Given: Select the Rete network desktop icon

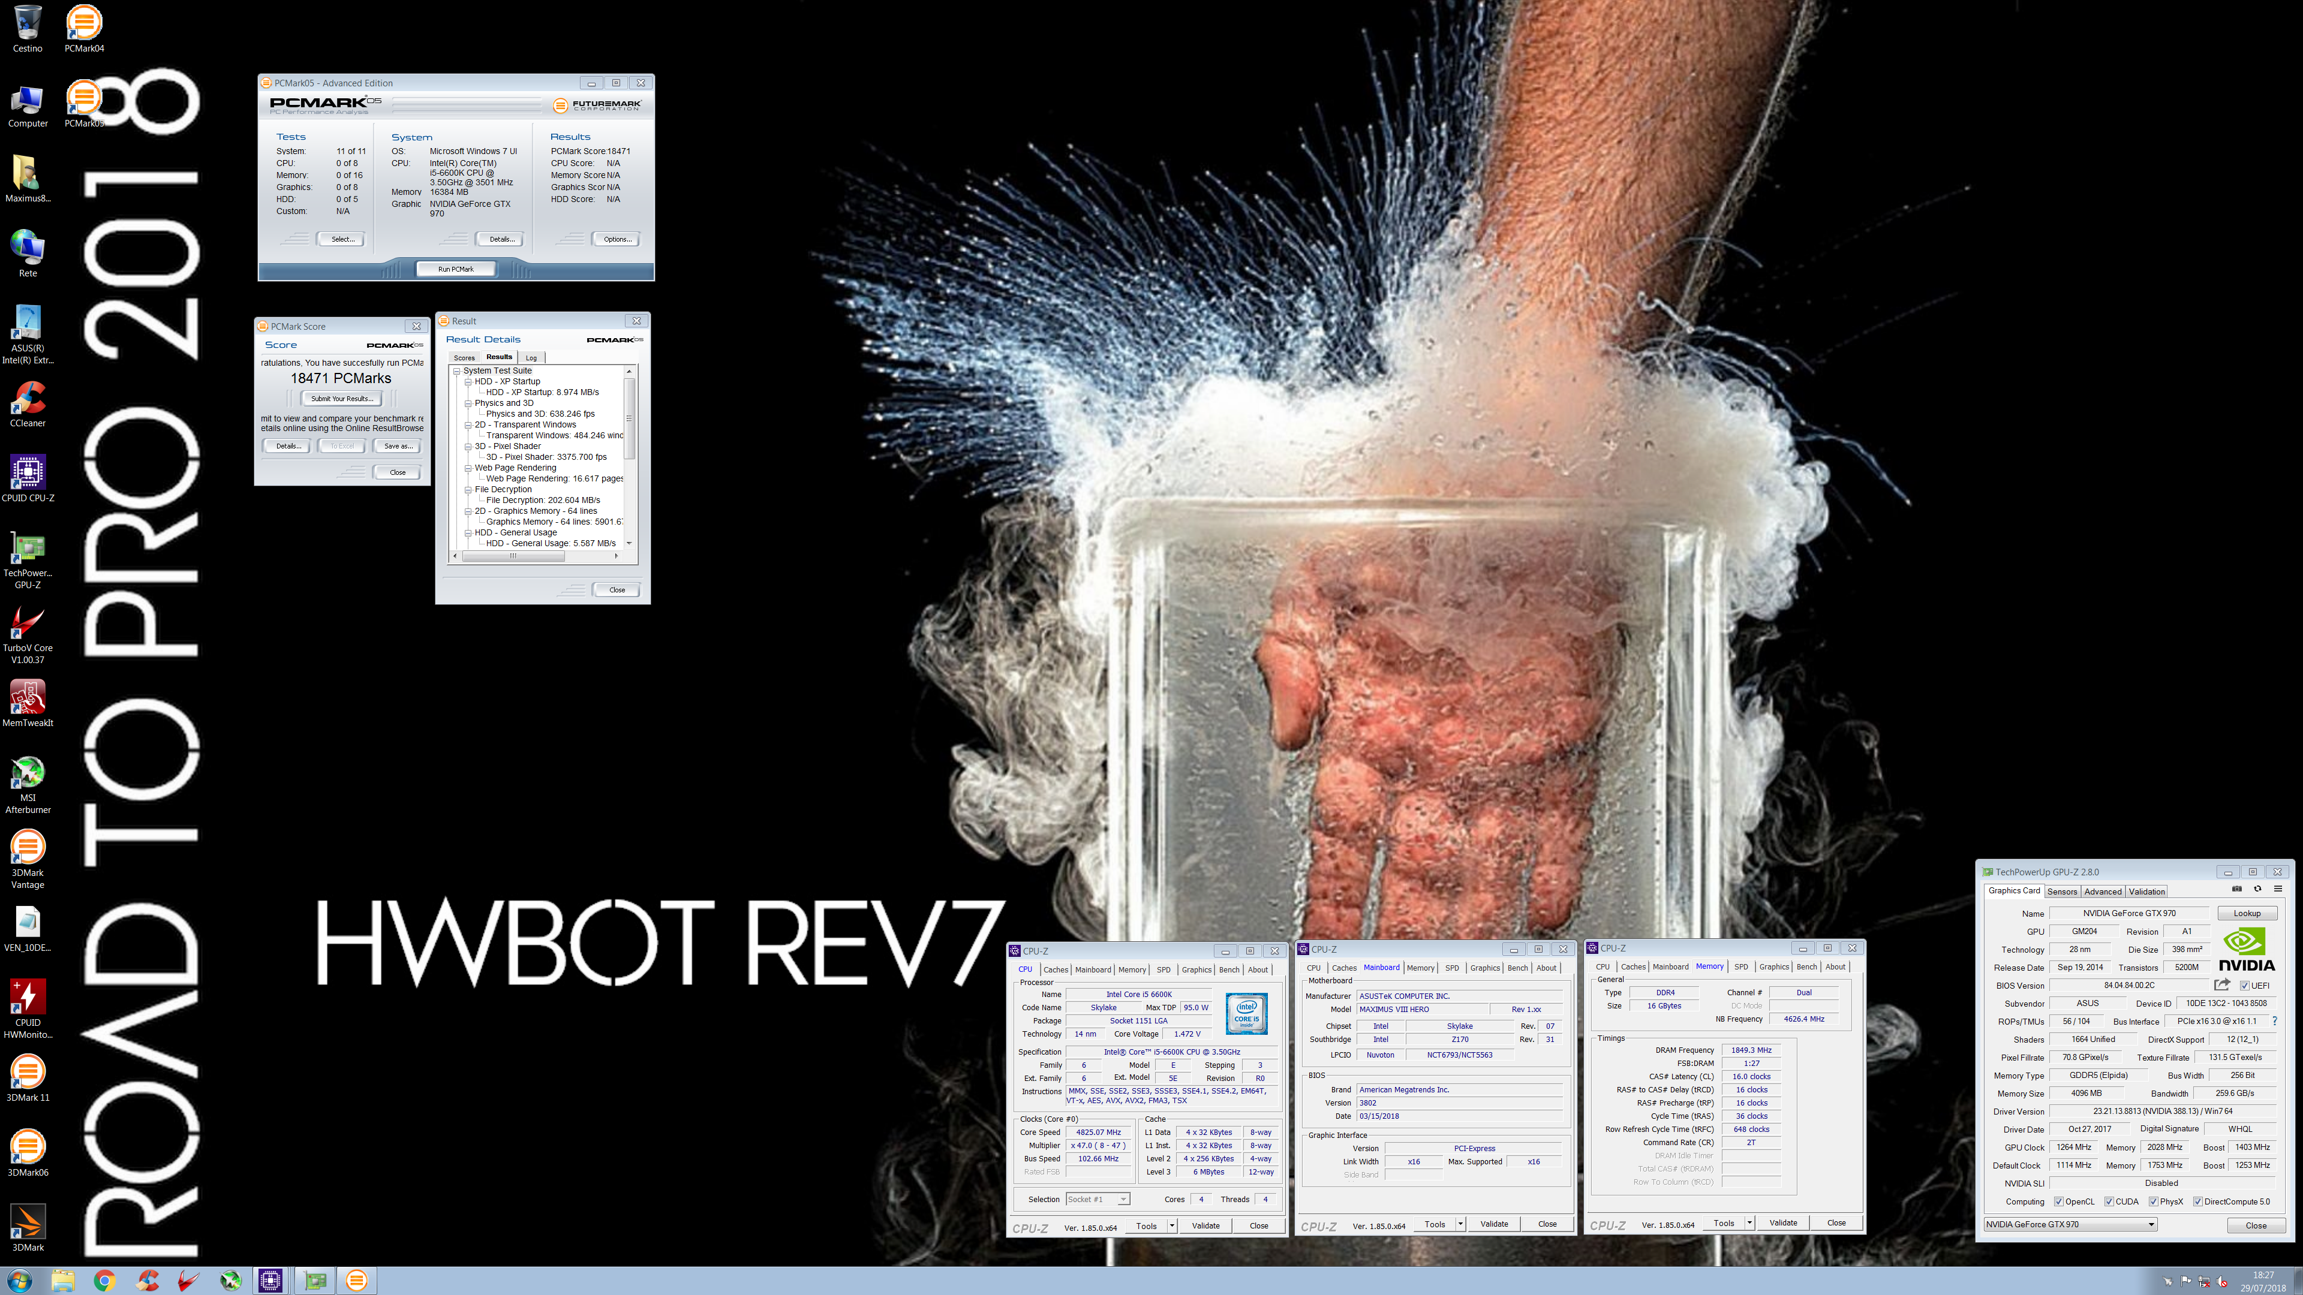Looking at the screenshot, I should [x=28, y=255].
